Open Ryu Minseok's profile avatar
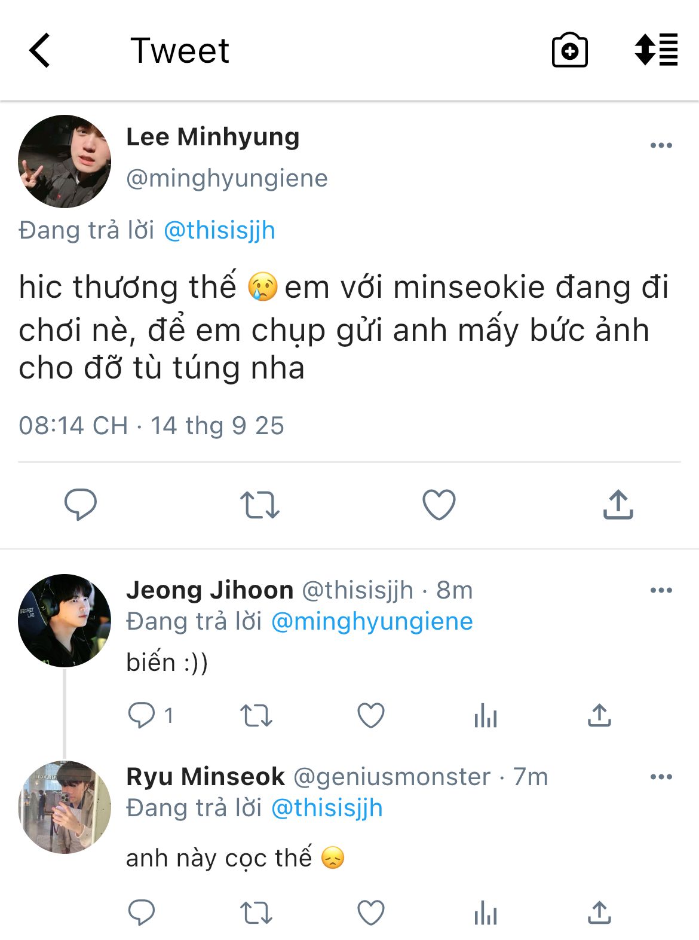 65,807
